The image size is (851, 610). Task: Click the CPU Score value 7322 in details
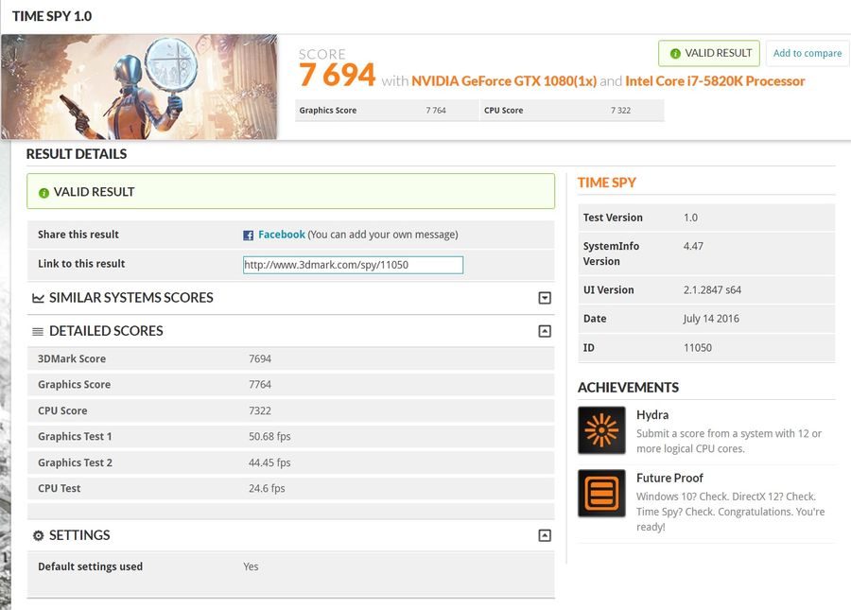click(x=260, y=410)
